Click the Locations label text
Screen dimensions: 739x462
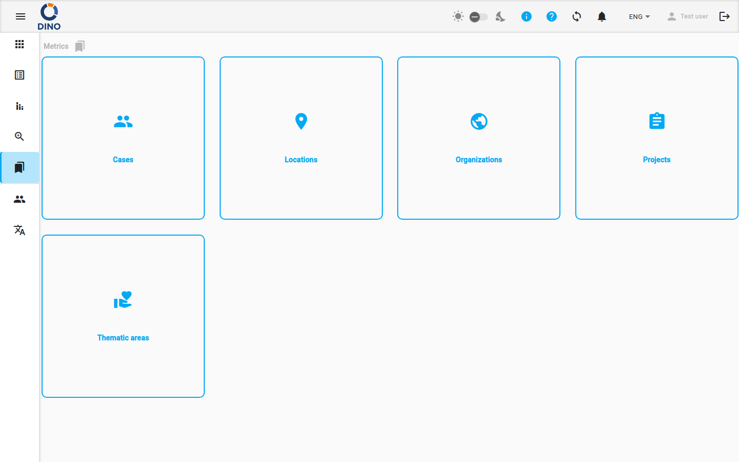tap(301, 160)
